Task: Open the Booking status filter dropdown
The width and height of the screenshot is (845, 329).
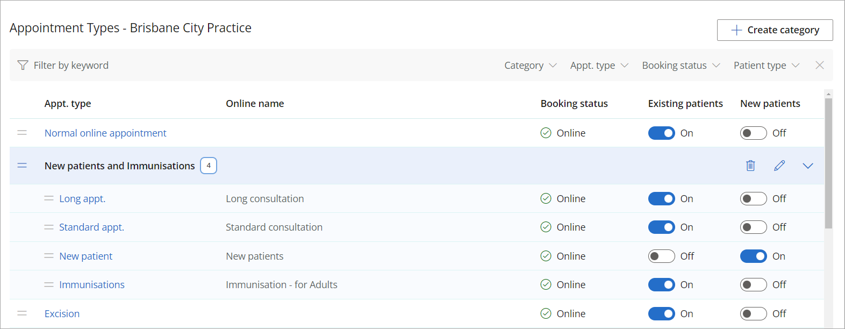Action: click(681, 65)
